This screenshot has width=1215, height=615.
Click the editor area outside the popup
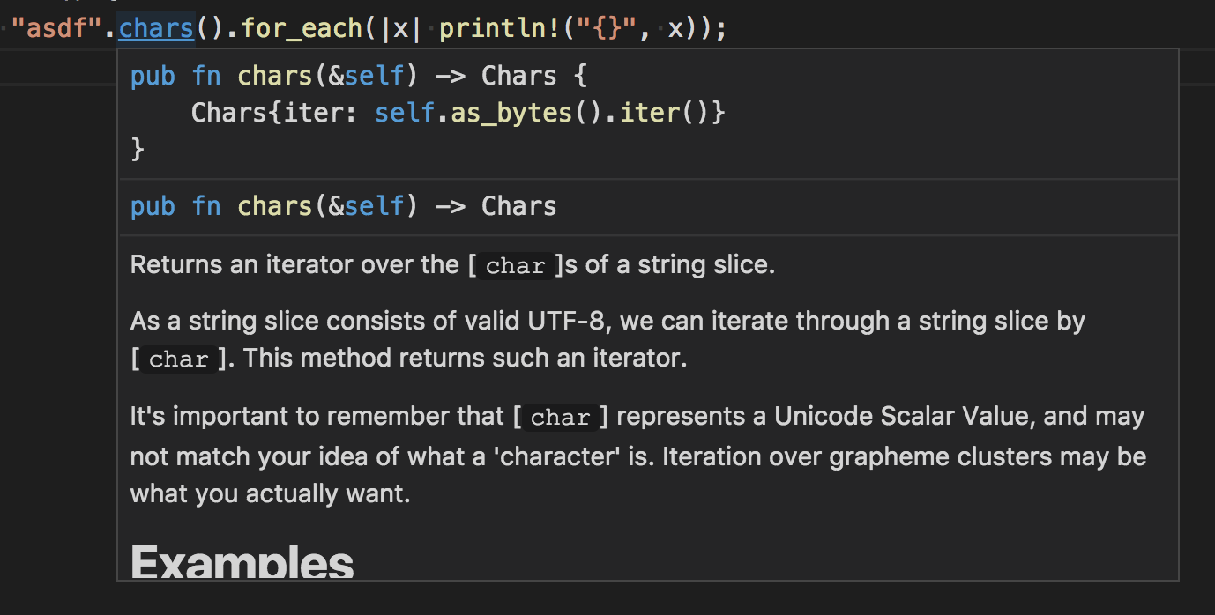coord(53,352)
